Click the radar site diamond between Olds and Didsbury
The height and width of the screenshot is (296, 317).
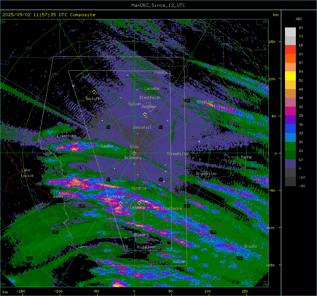tap(134, 153)
